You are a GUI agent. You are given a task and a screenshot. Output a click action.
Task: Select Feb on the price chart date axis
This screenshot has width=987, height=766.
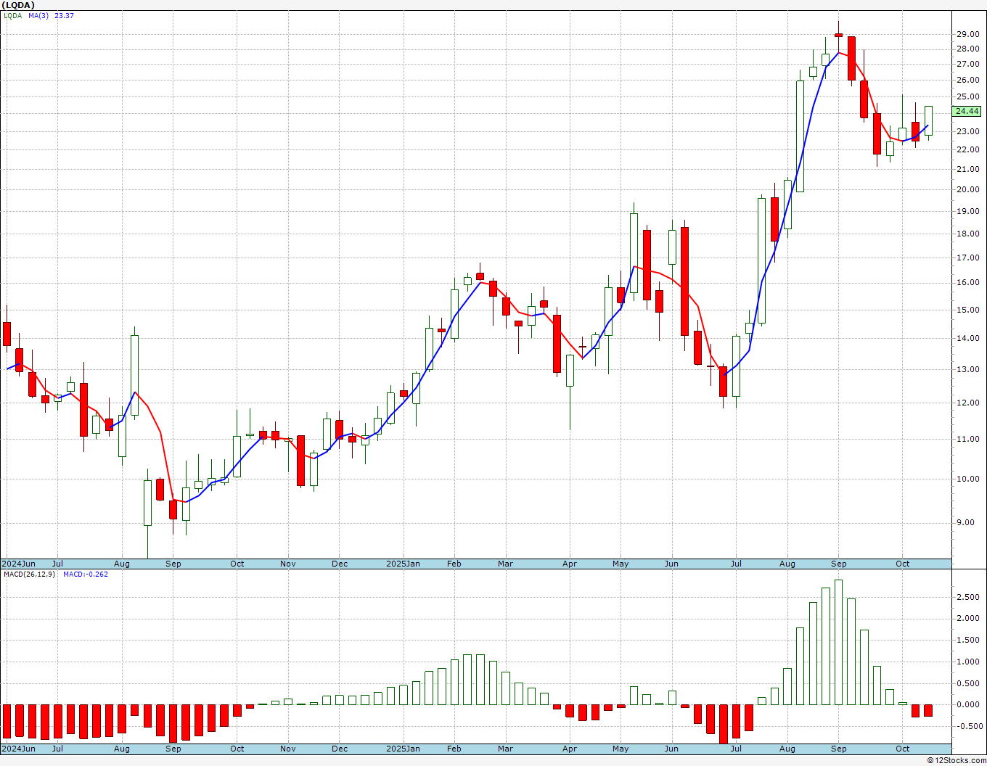pyautogui.click(x=454, y=564)
